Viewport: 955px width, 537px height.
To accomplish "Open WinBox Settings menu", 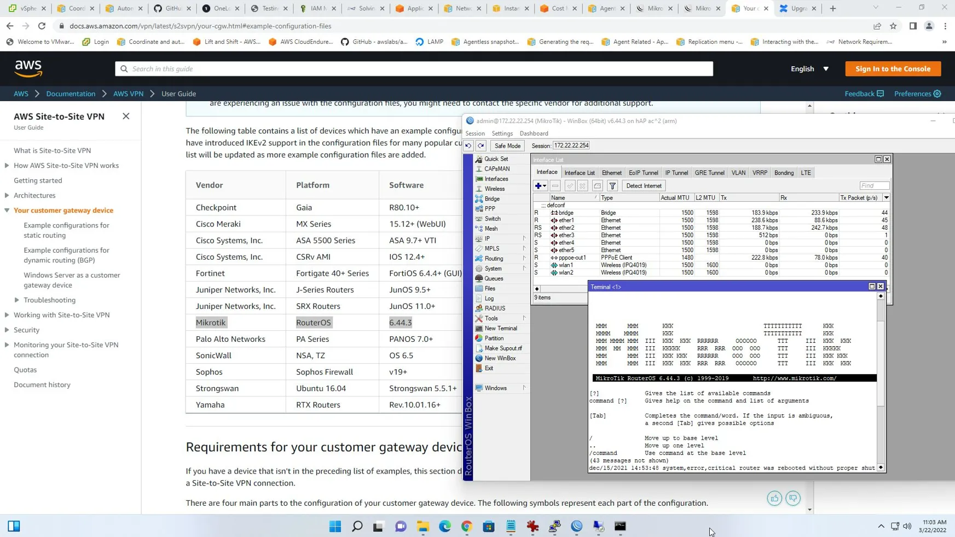I will point(502,133).
